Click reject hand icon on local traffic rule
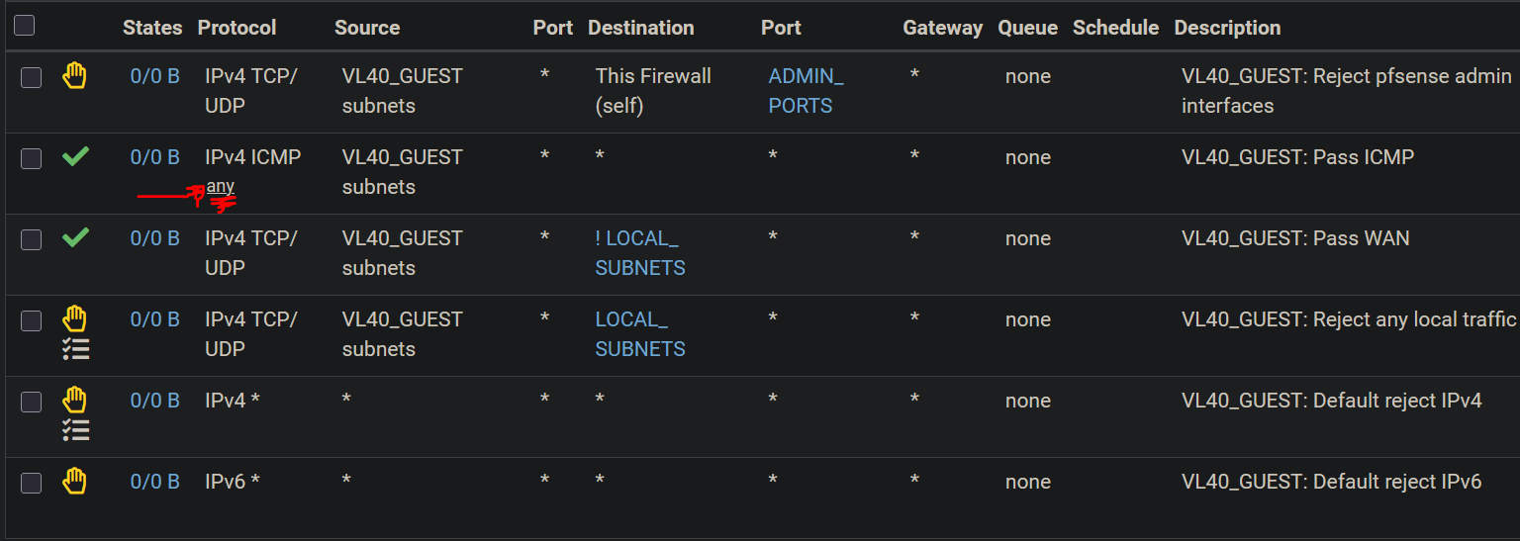 [75, 318]
